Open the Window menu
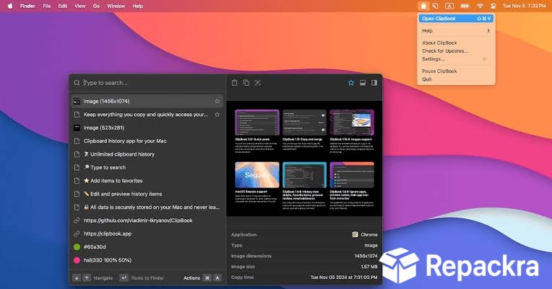The width and height of the screenshot is (552, 289). pos(116,6)
